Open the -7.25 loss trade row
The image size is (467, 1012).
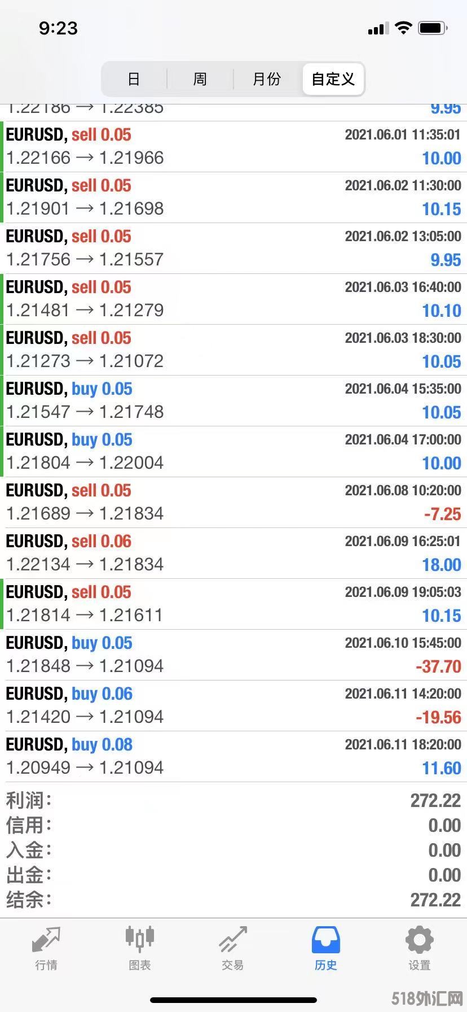click(233, 502)
